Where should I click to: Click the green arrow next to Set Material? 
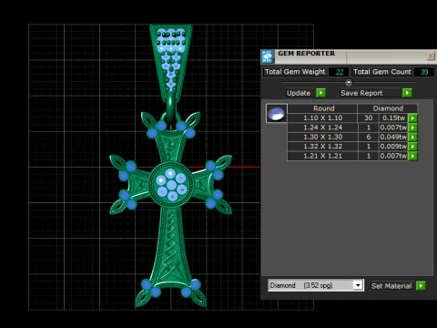click(421, 285)
